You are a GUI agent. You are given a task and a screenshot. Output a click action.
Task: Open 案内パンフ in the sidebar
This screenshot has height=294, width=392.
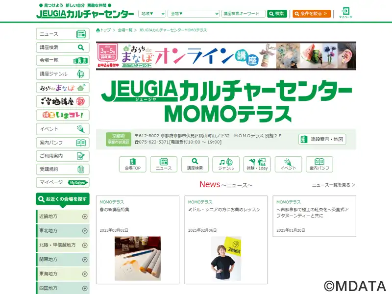tap(63, 143)
